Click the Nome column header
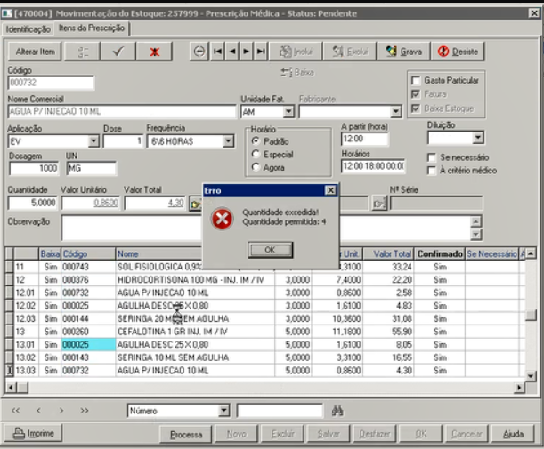Viewport: 544px width, 449px height. [158, 254]
